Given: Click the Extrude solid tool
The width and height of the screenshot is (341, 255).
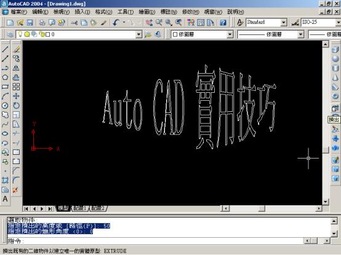Looking at the screenshot, I should click(x=335, y=108).
